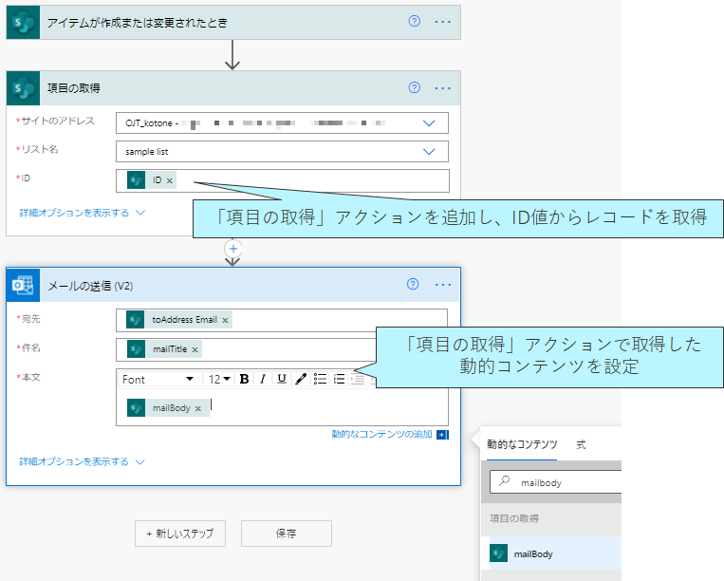Open help for メールの送信 (V2) action
724x581 pixels.
click(x=413, y=284)
